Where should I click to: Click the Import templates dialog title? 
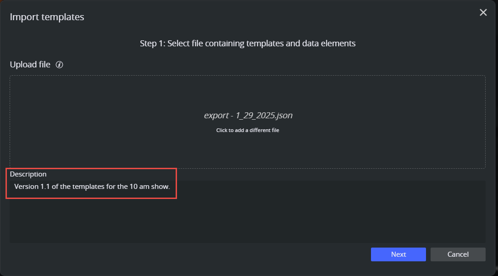(x=47, y=17)
